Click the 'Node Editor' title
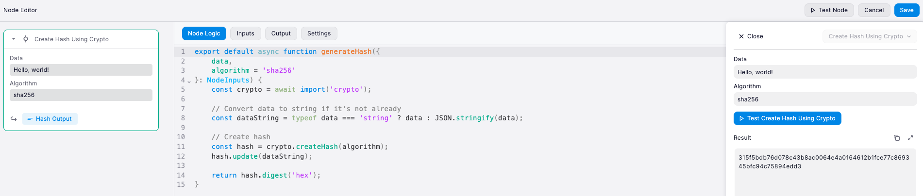923x196 pixels. (x=20, y=10)
